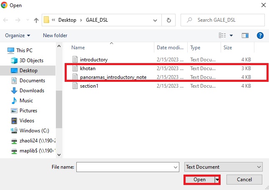Select the khotan text file
269x190 pixels.
pos(88,68)
